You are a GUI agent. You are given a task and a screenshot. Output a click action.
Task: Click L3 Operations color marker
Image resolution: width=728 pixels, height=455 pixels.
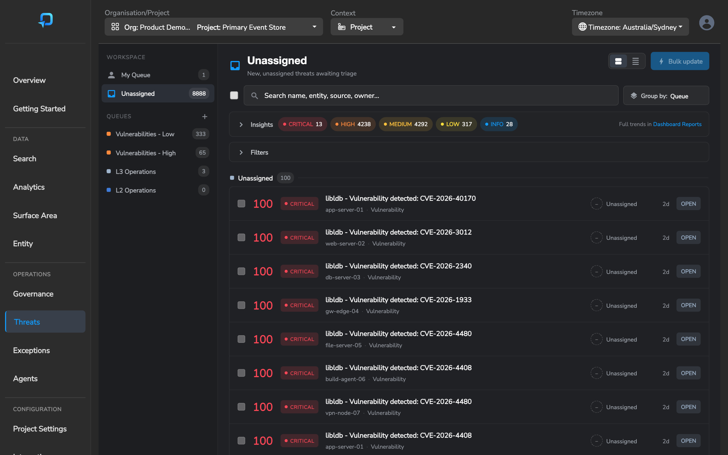109,171
